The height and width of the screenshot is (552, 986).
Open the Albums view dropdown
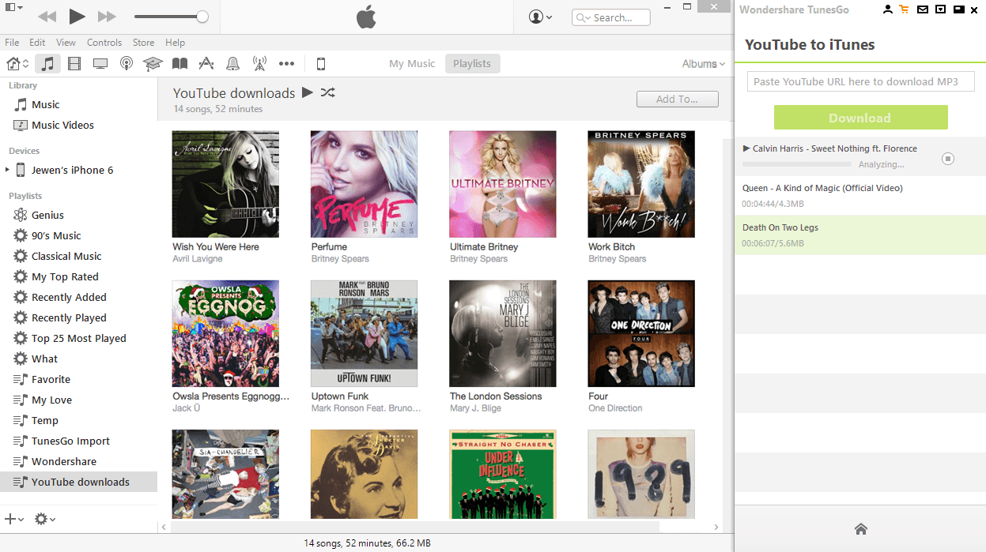point(703,64)
